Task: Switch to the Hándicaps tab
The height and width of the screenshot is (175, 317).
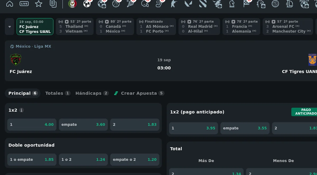Action: (92, 93)
